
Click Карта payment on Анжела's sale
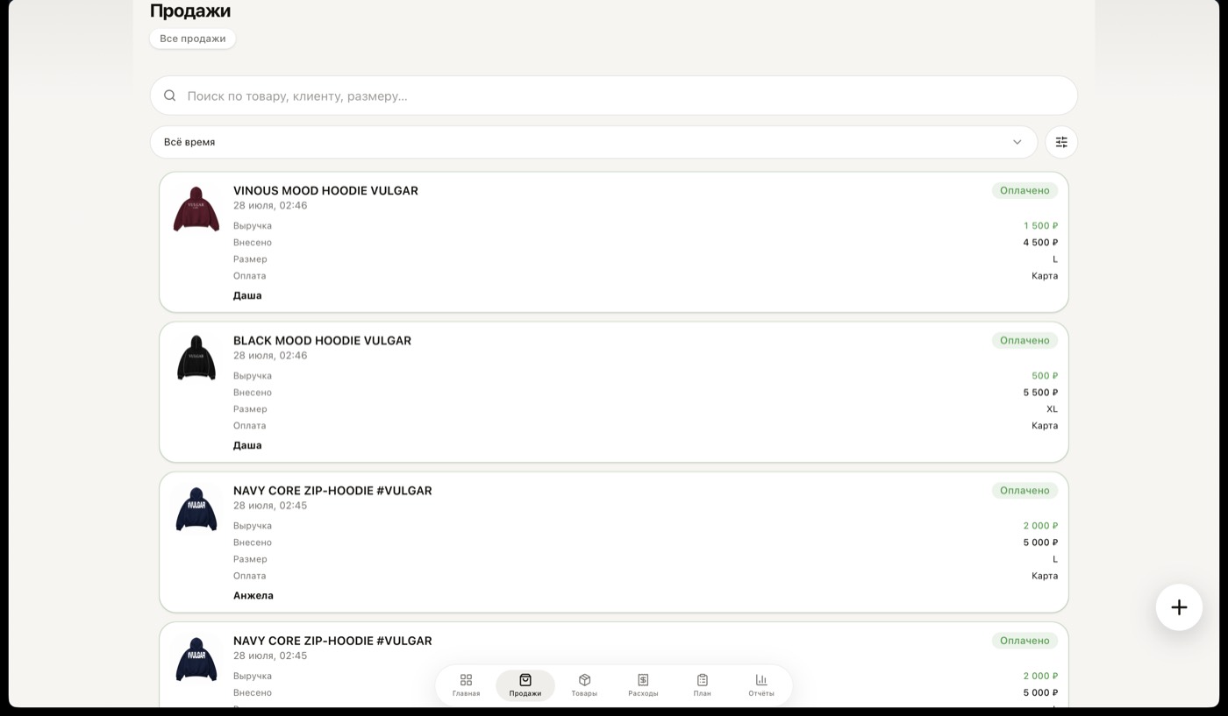point(1045,576)
